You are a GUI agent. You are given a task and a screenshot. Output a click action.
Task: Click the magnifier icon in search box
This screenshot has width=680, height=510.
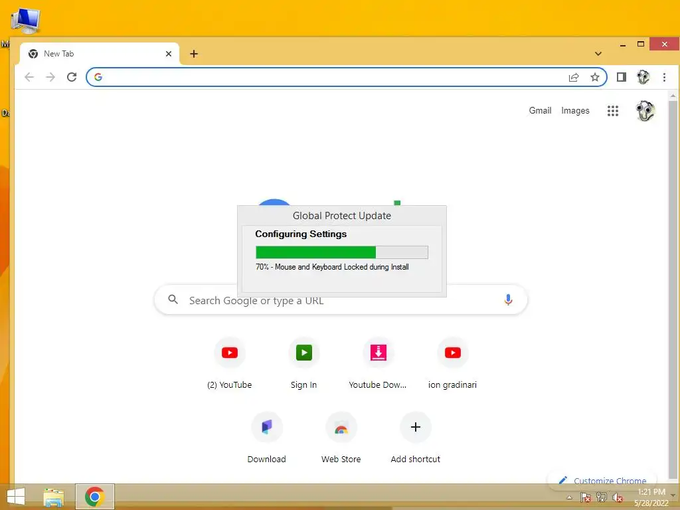point(173,299)
